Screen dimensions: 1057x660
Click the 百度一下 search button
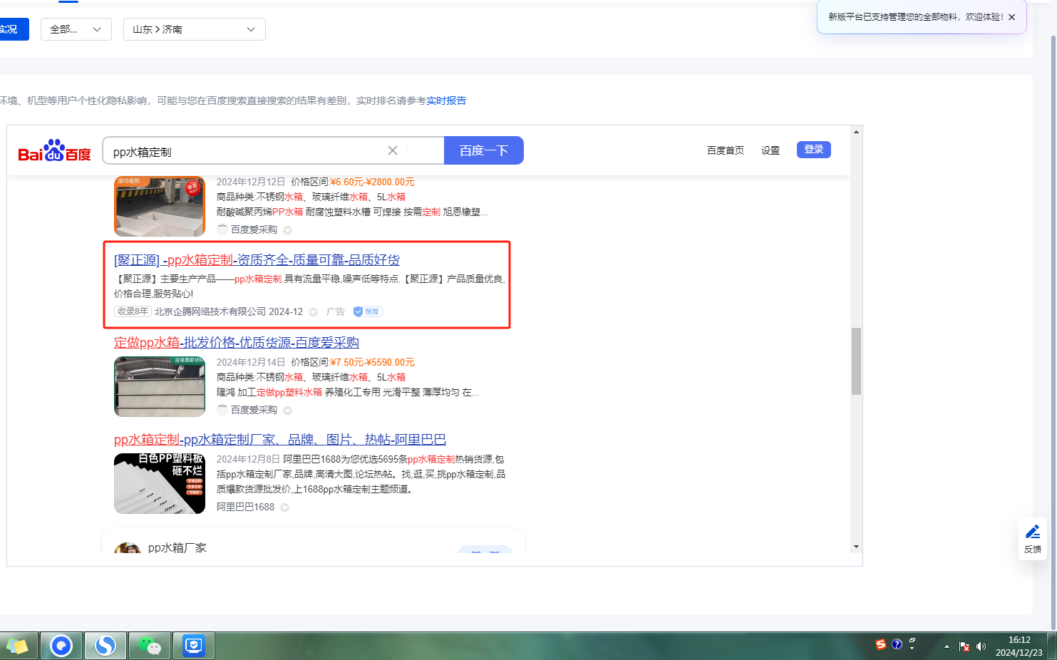coord(484,150)
